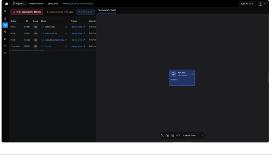Open the second sidebar icon below the top
Image resolution: width=272 pixels, height=155 pixels.
[5, 19]
